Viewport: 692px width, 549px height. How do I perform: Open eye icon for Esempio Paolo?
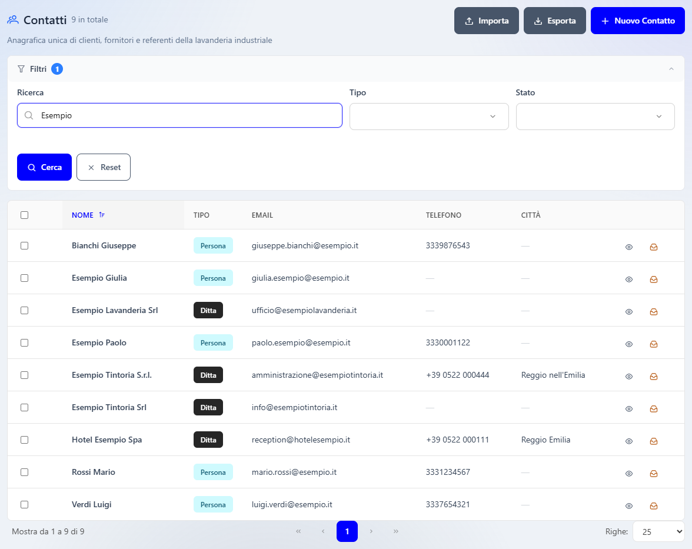click(x=629, y=344)
